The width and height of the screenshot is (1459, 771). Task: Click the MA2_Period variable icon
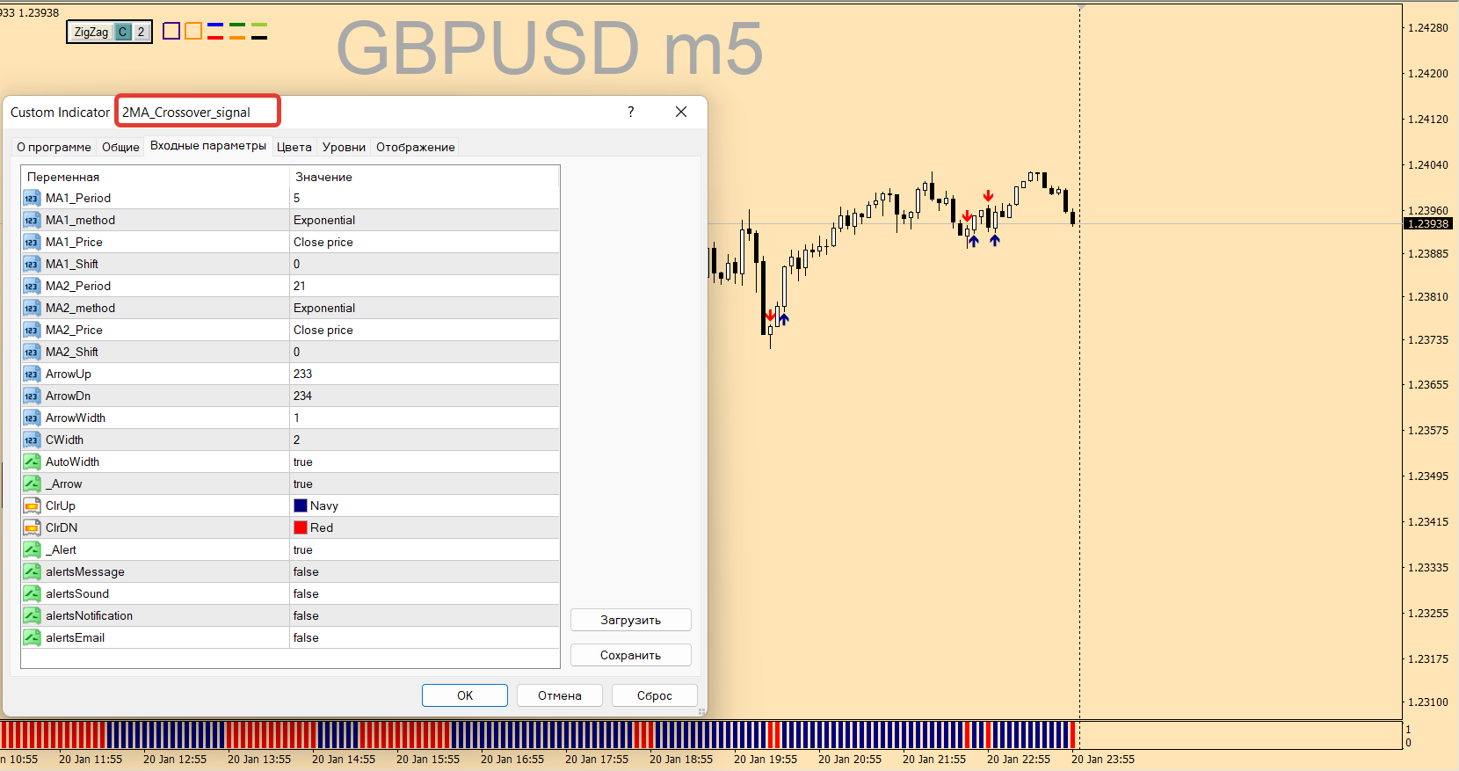[x=32, y=286]
